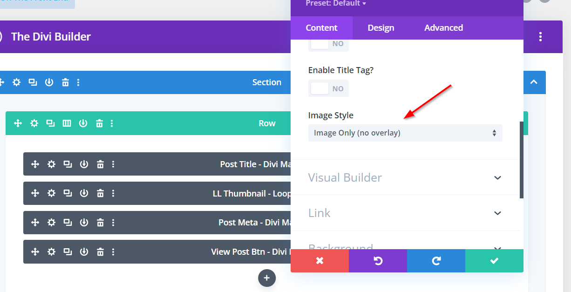
Task: Collapse the Section with chevron arrow
Action: [534, 82]
